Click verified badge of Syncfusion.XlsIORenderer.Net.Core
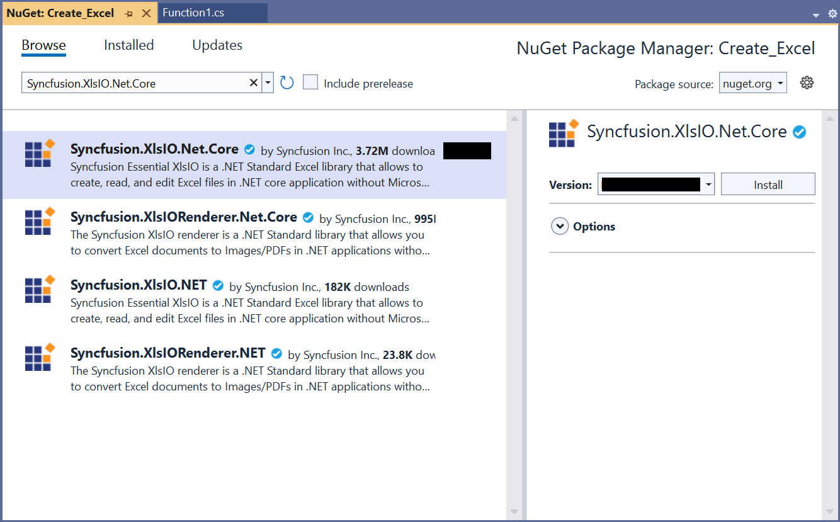The width and height of the screenshot is (840, 522). tap(308, 218)
